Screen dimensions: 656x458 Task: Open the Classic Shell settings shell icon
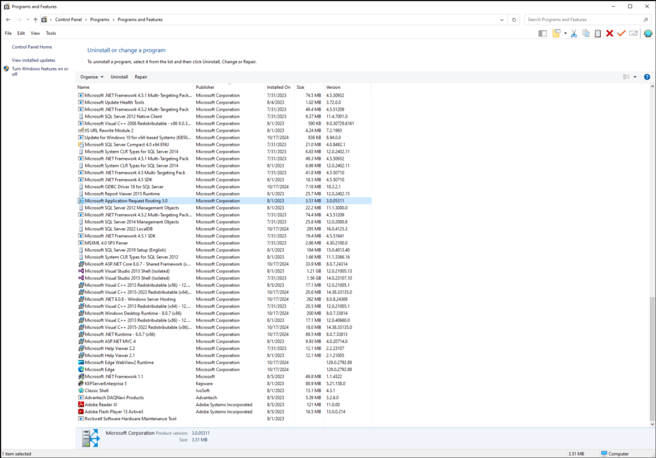(648, 33)
